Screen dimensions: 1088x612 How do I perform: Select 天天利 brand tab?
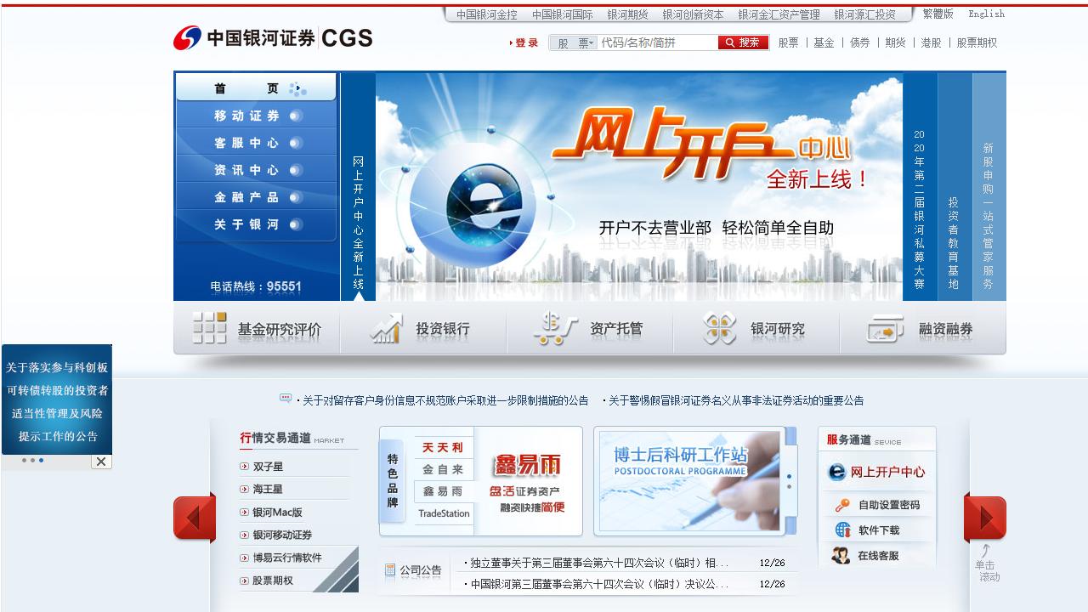coord(443,447)
